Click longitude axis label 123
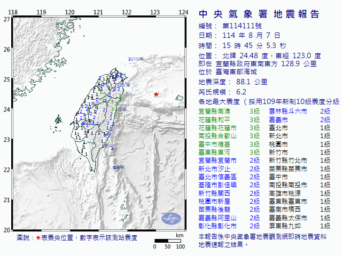This screenshot has width=342, height=256. tap(155, 12)
